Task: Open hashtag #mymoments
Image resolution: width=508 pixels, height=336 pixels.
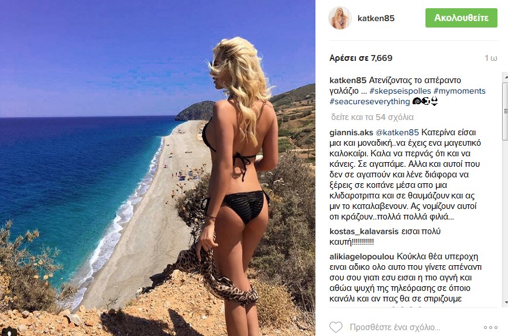Action: [x=459, y=91]
